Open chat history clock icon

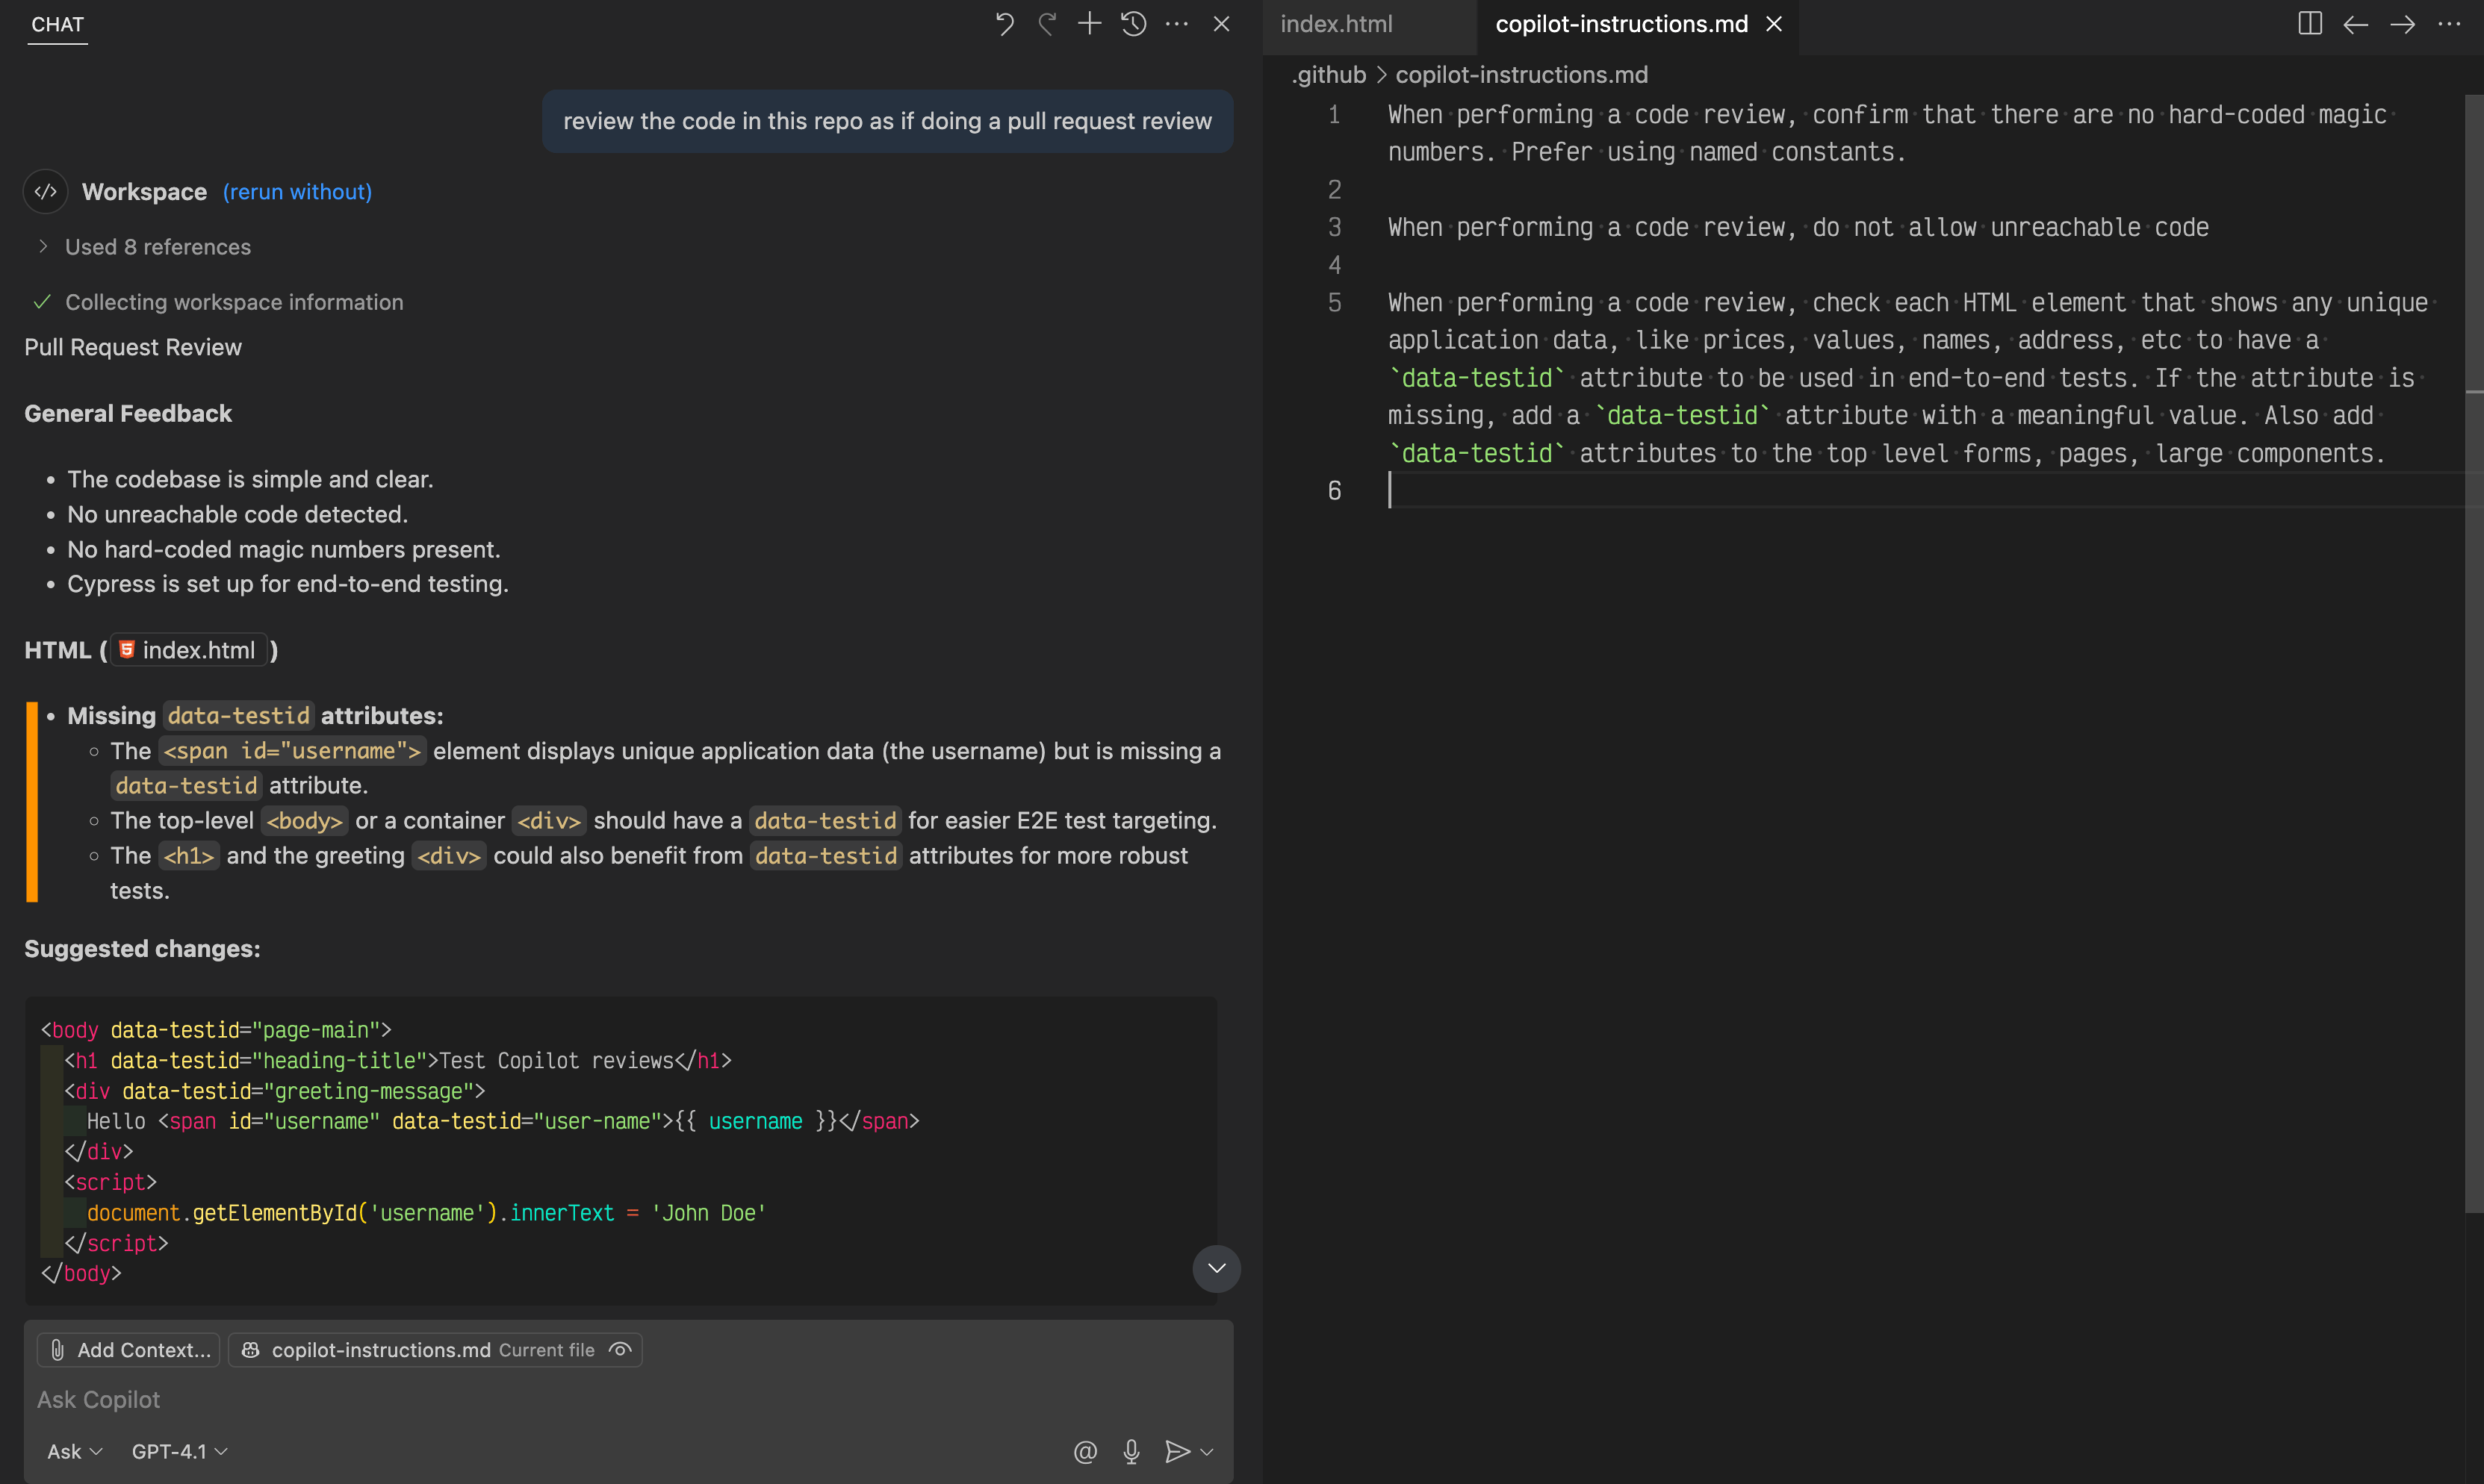[1134, 24]
